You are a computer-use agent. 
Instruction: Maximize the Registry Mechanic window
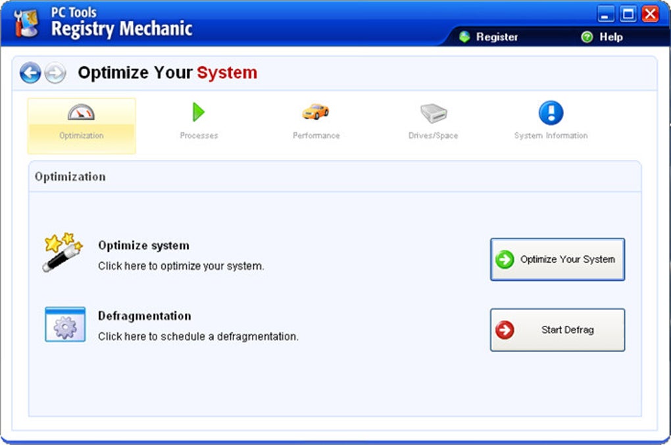coord(628,14)
